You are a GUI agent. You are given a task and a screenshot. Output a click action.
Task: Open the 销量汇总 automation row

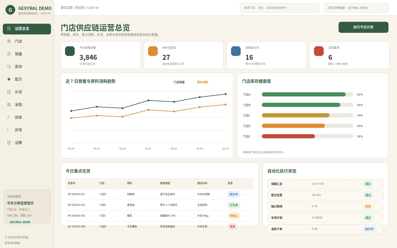coord(325,184)
